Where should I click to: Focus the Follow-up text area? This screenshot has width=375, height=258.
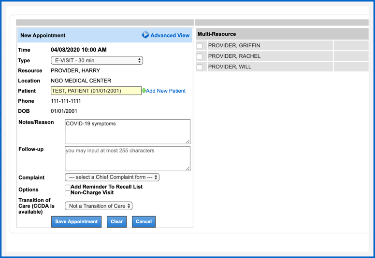(x=127, y=158)
